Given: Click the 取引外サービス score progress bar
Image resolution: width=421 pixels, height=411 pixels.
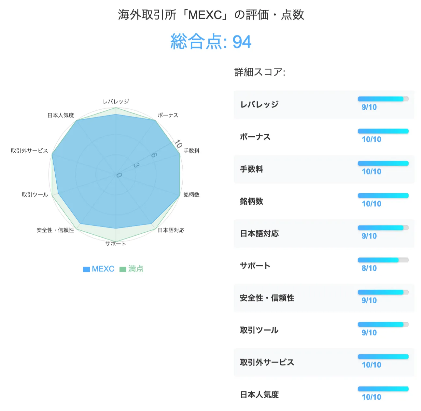Looking at the screenshot, I should (x=383, y=357).
